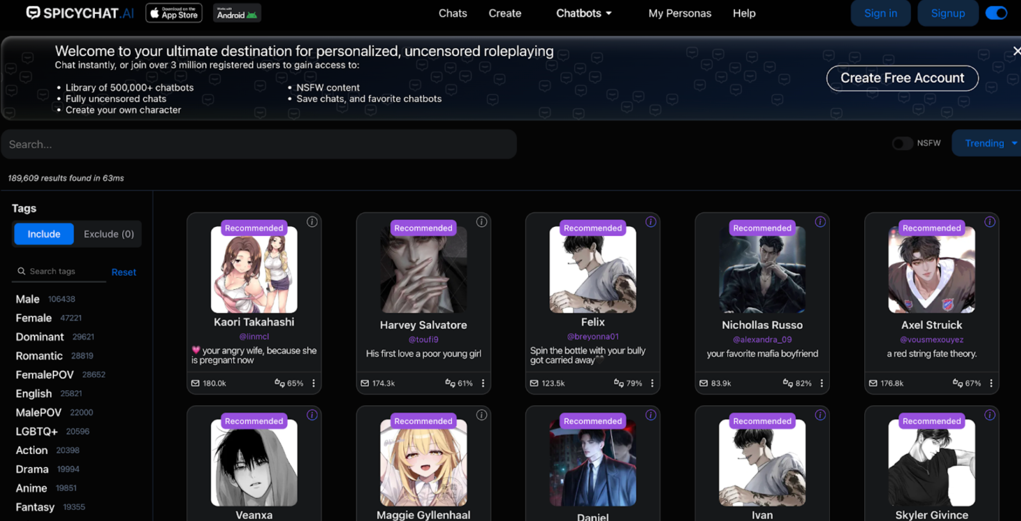Image resolution: width=1021 pixels, height=521 pixels.
Task: Open the App Store download badge
Action: pyautogui.click(x=174, y=13)
